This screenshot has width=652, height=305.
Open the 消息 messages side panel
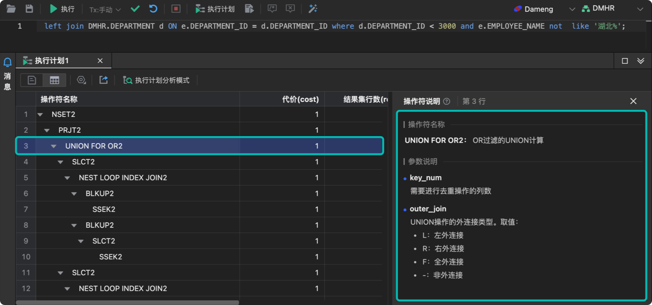[7, 81]
